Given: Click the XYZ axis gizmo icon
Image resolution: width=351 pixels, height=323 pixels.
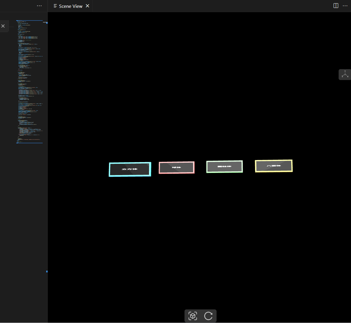Looking at the screenshot, I should pyautogui.click(x=345, y=75).
